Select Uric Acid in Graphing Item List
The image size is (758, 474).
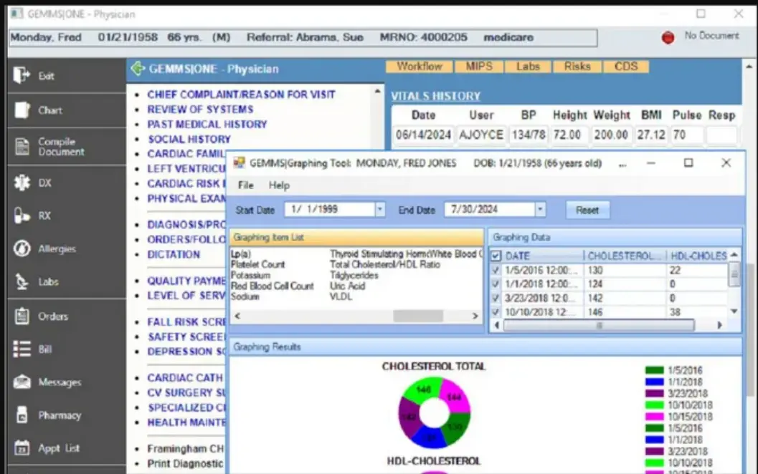pyautogui.click(x=347, y=286)
